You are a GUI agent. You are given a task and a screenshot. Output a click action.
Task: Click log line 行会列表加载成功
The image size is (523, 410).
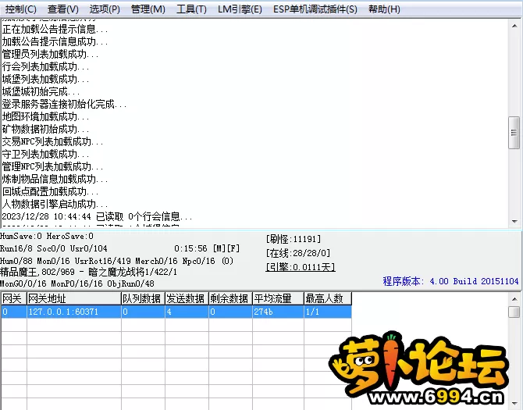(x=46, y=66)
